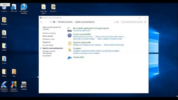Click Aspetto e personalizzazione breadcrumb
The width and height of the screenshot is (178, 100).
85,22
